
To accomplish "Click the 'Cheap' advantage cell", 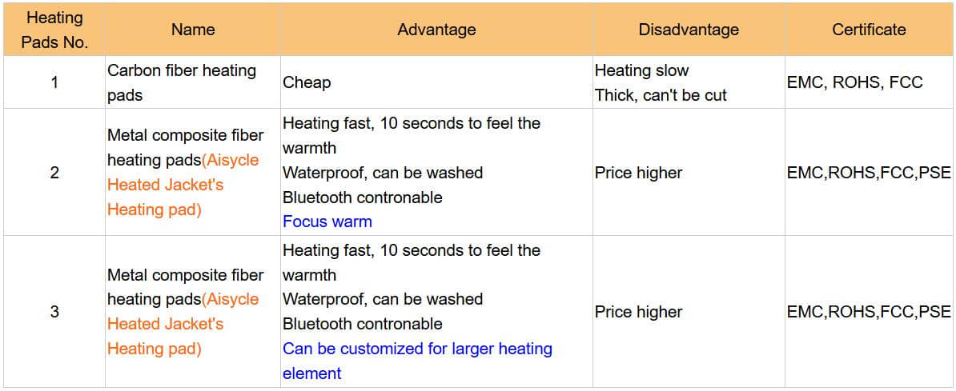I will [x=436, y=82].
